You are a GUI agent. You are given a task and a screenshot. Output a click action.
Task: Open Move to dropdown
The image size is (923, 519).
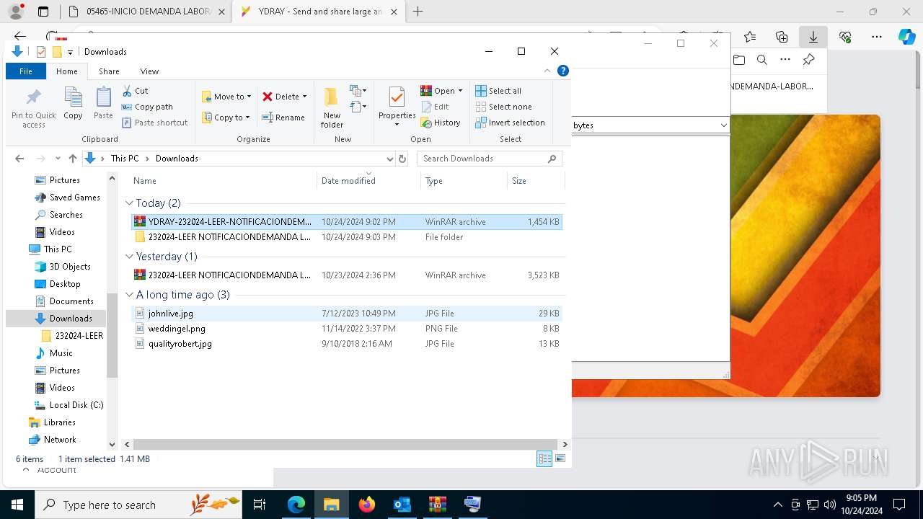click(226, 97)
